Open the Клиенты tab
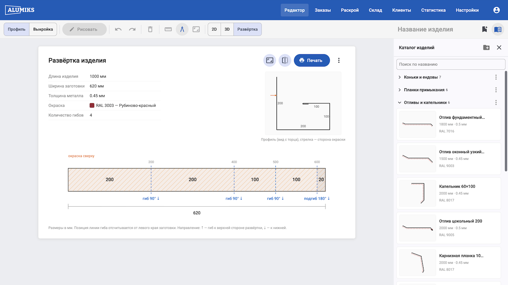508x285 pixels. click(402, 10)
